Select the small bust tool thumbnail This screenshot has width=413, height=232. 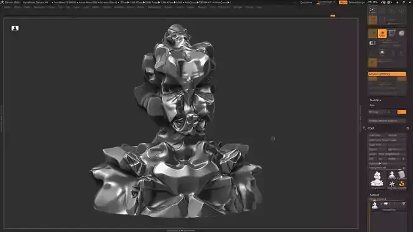pos(392,175)
